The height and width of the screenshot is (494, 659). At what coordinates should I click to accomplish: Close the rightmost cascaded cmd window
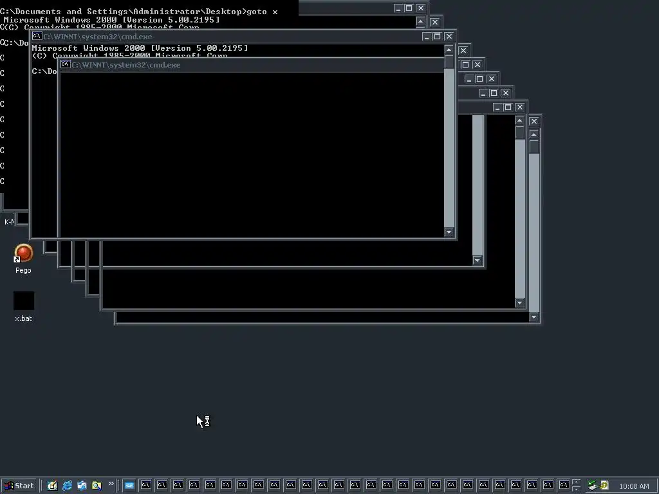tap(534, 122)
